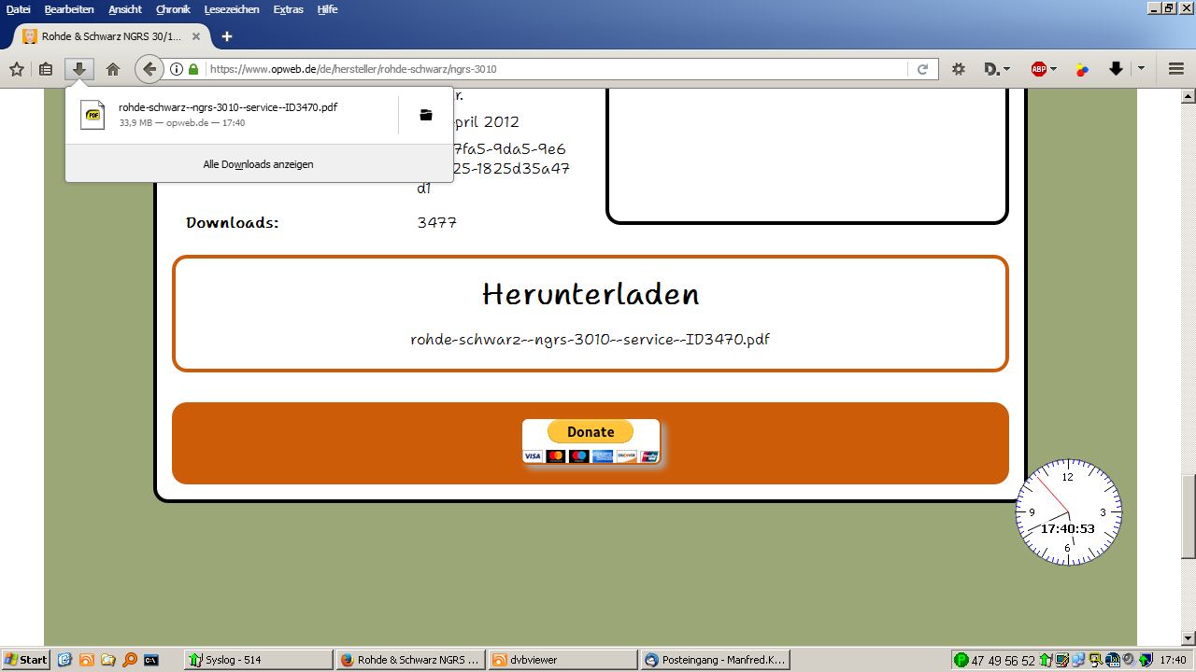Launch the orange RSS quick launch icon
The height and width of the screenshot is (672, 1196).
86,660
